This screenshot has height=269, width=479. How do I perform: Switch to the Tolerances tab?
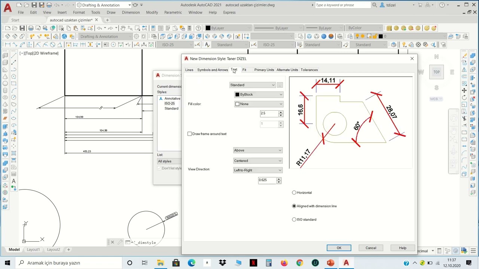click(x=309, y=70)
